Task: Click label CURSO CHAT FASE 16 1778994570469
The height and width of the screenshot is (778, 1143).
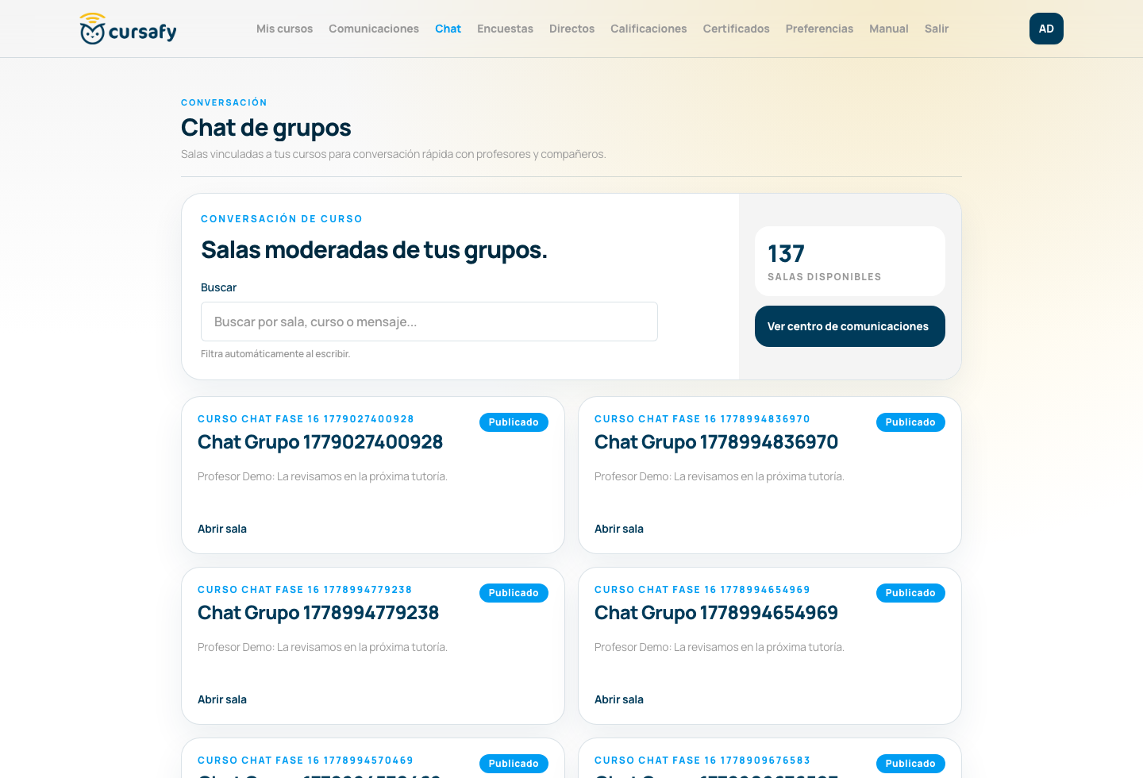Action: click(x=306, y=761)
